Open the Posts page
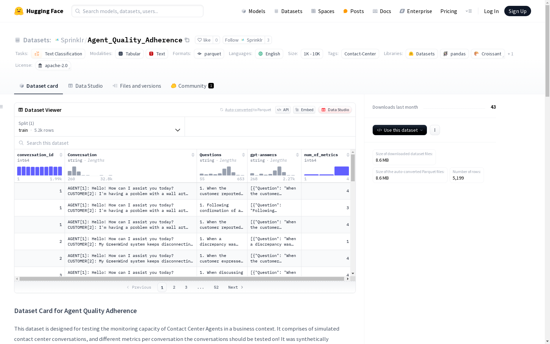The image size is (550, 344). (353, 11)
